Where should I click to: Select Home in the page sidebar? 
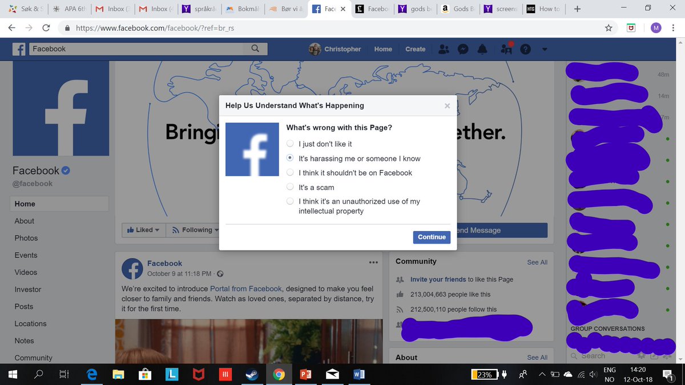click(x=59, y=204)
